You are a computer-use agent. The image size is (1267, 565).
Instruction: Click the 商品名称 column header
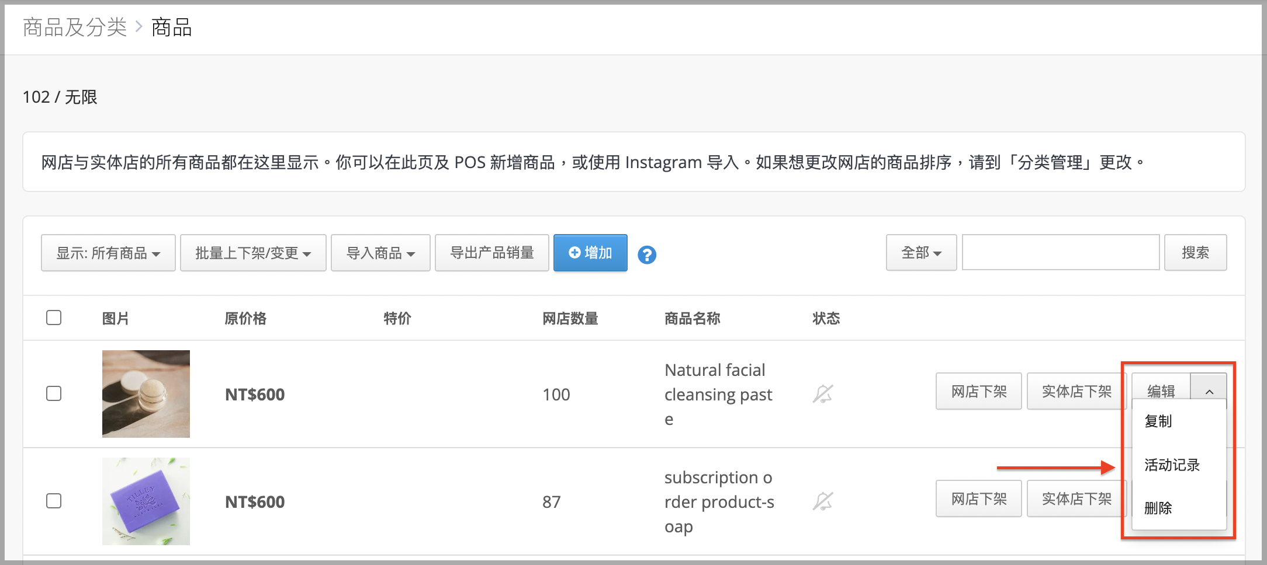693,318
